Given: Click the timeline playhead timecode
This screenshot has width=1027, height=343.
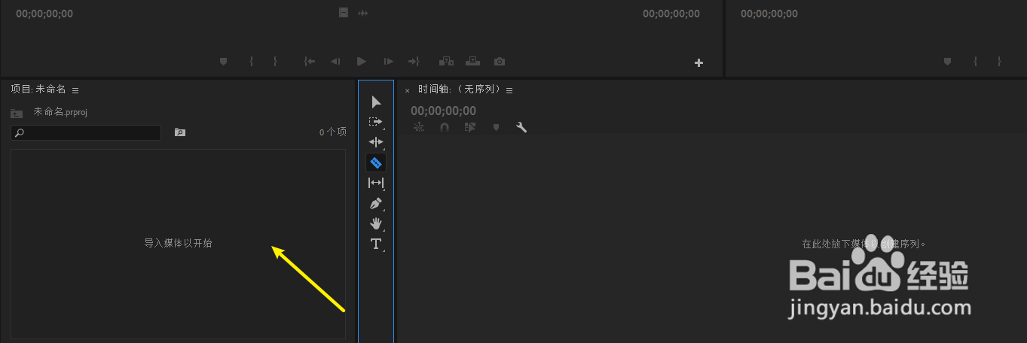Looking at the screenshot, I should point(443,111).
